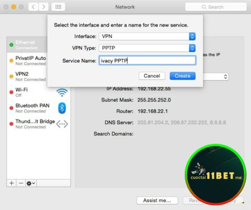Screen dimensions: 251x210
Task: Click the yellow VPN2 status dot
Action: 11,76
